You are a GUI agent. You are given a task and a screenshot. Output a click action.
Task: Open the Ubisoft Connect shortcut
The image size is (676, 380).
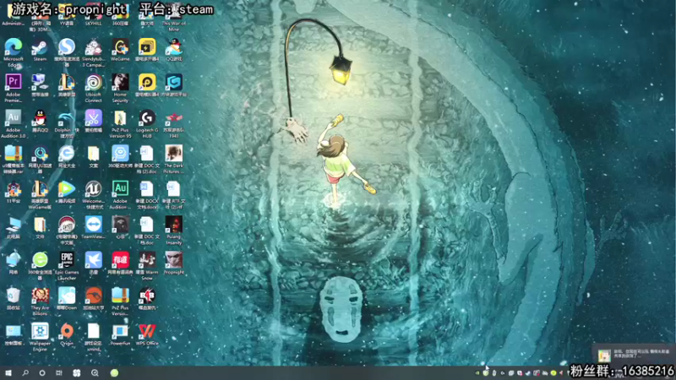click(93, 89)
